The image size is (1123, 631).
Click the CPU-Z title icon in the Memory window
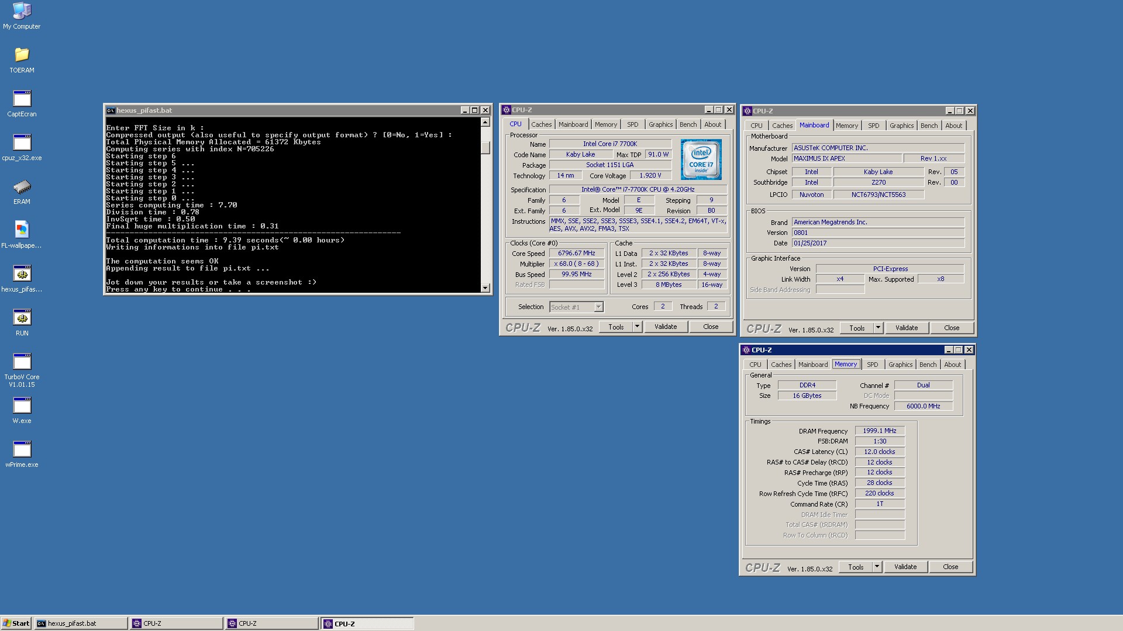point(746,350)
